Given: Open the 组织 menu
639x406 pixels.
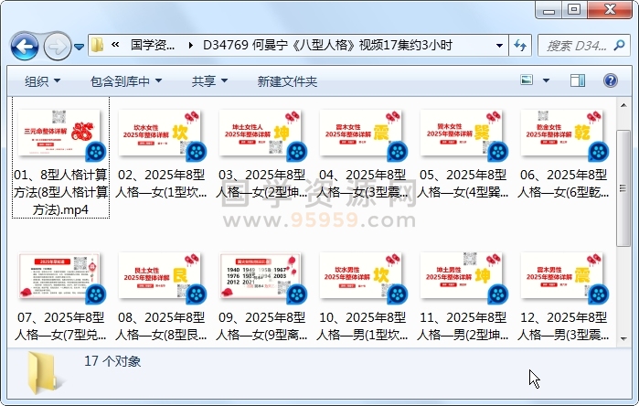Looking at the screenshot, I should pos(42,81).
